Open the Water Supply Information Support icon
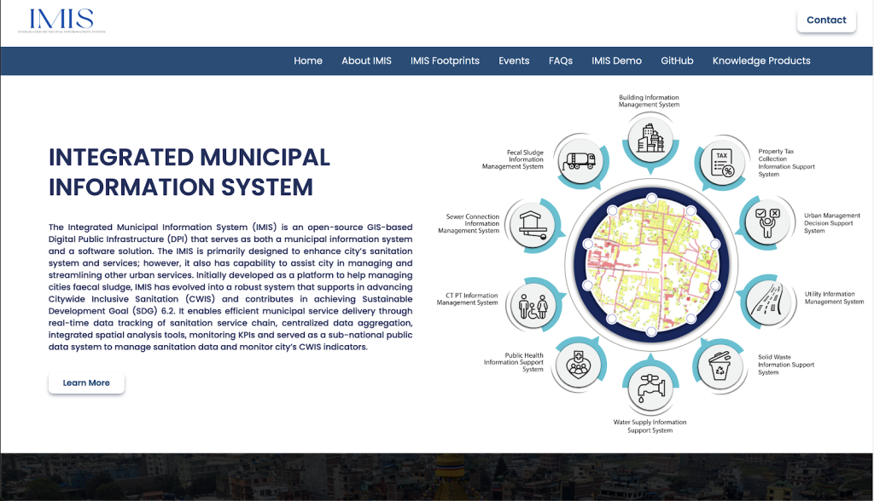 pos(650,389)
